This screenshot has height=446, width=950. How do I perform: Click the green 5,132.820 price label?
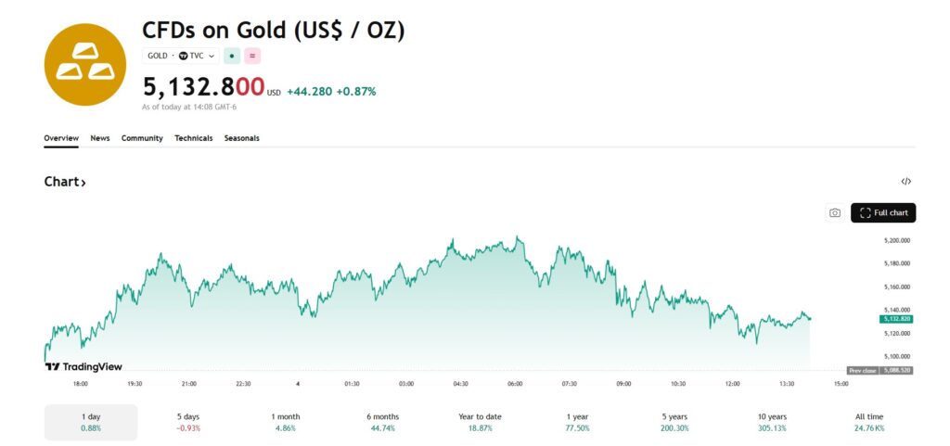pyautogui.click(x=896, y=319)
